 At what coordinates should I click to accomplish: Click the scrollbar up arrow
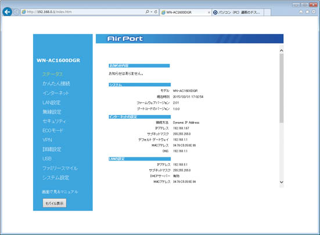pyautogui.click(x=282, y=50)
